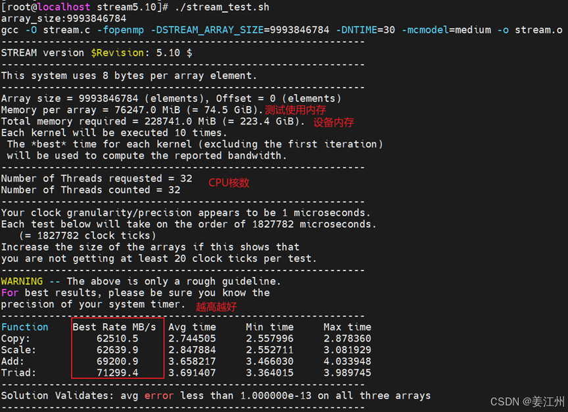The width and height of the screenshot is (568, 412).
Task: Click the magenta 'For' word
Action: tap(10, 293)
